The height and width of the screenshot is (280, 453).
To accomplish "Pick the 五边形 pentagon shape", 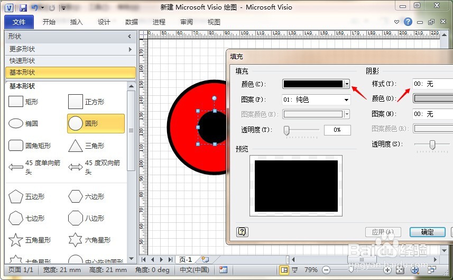I will click(26, 197).
